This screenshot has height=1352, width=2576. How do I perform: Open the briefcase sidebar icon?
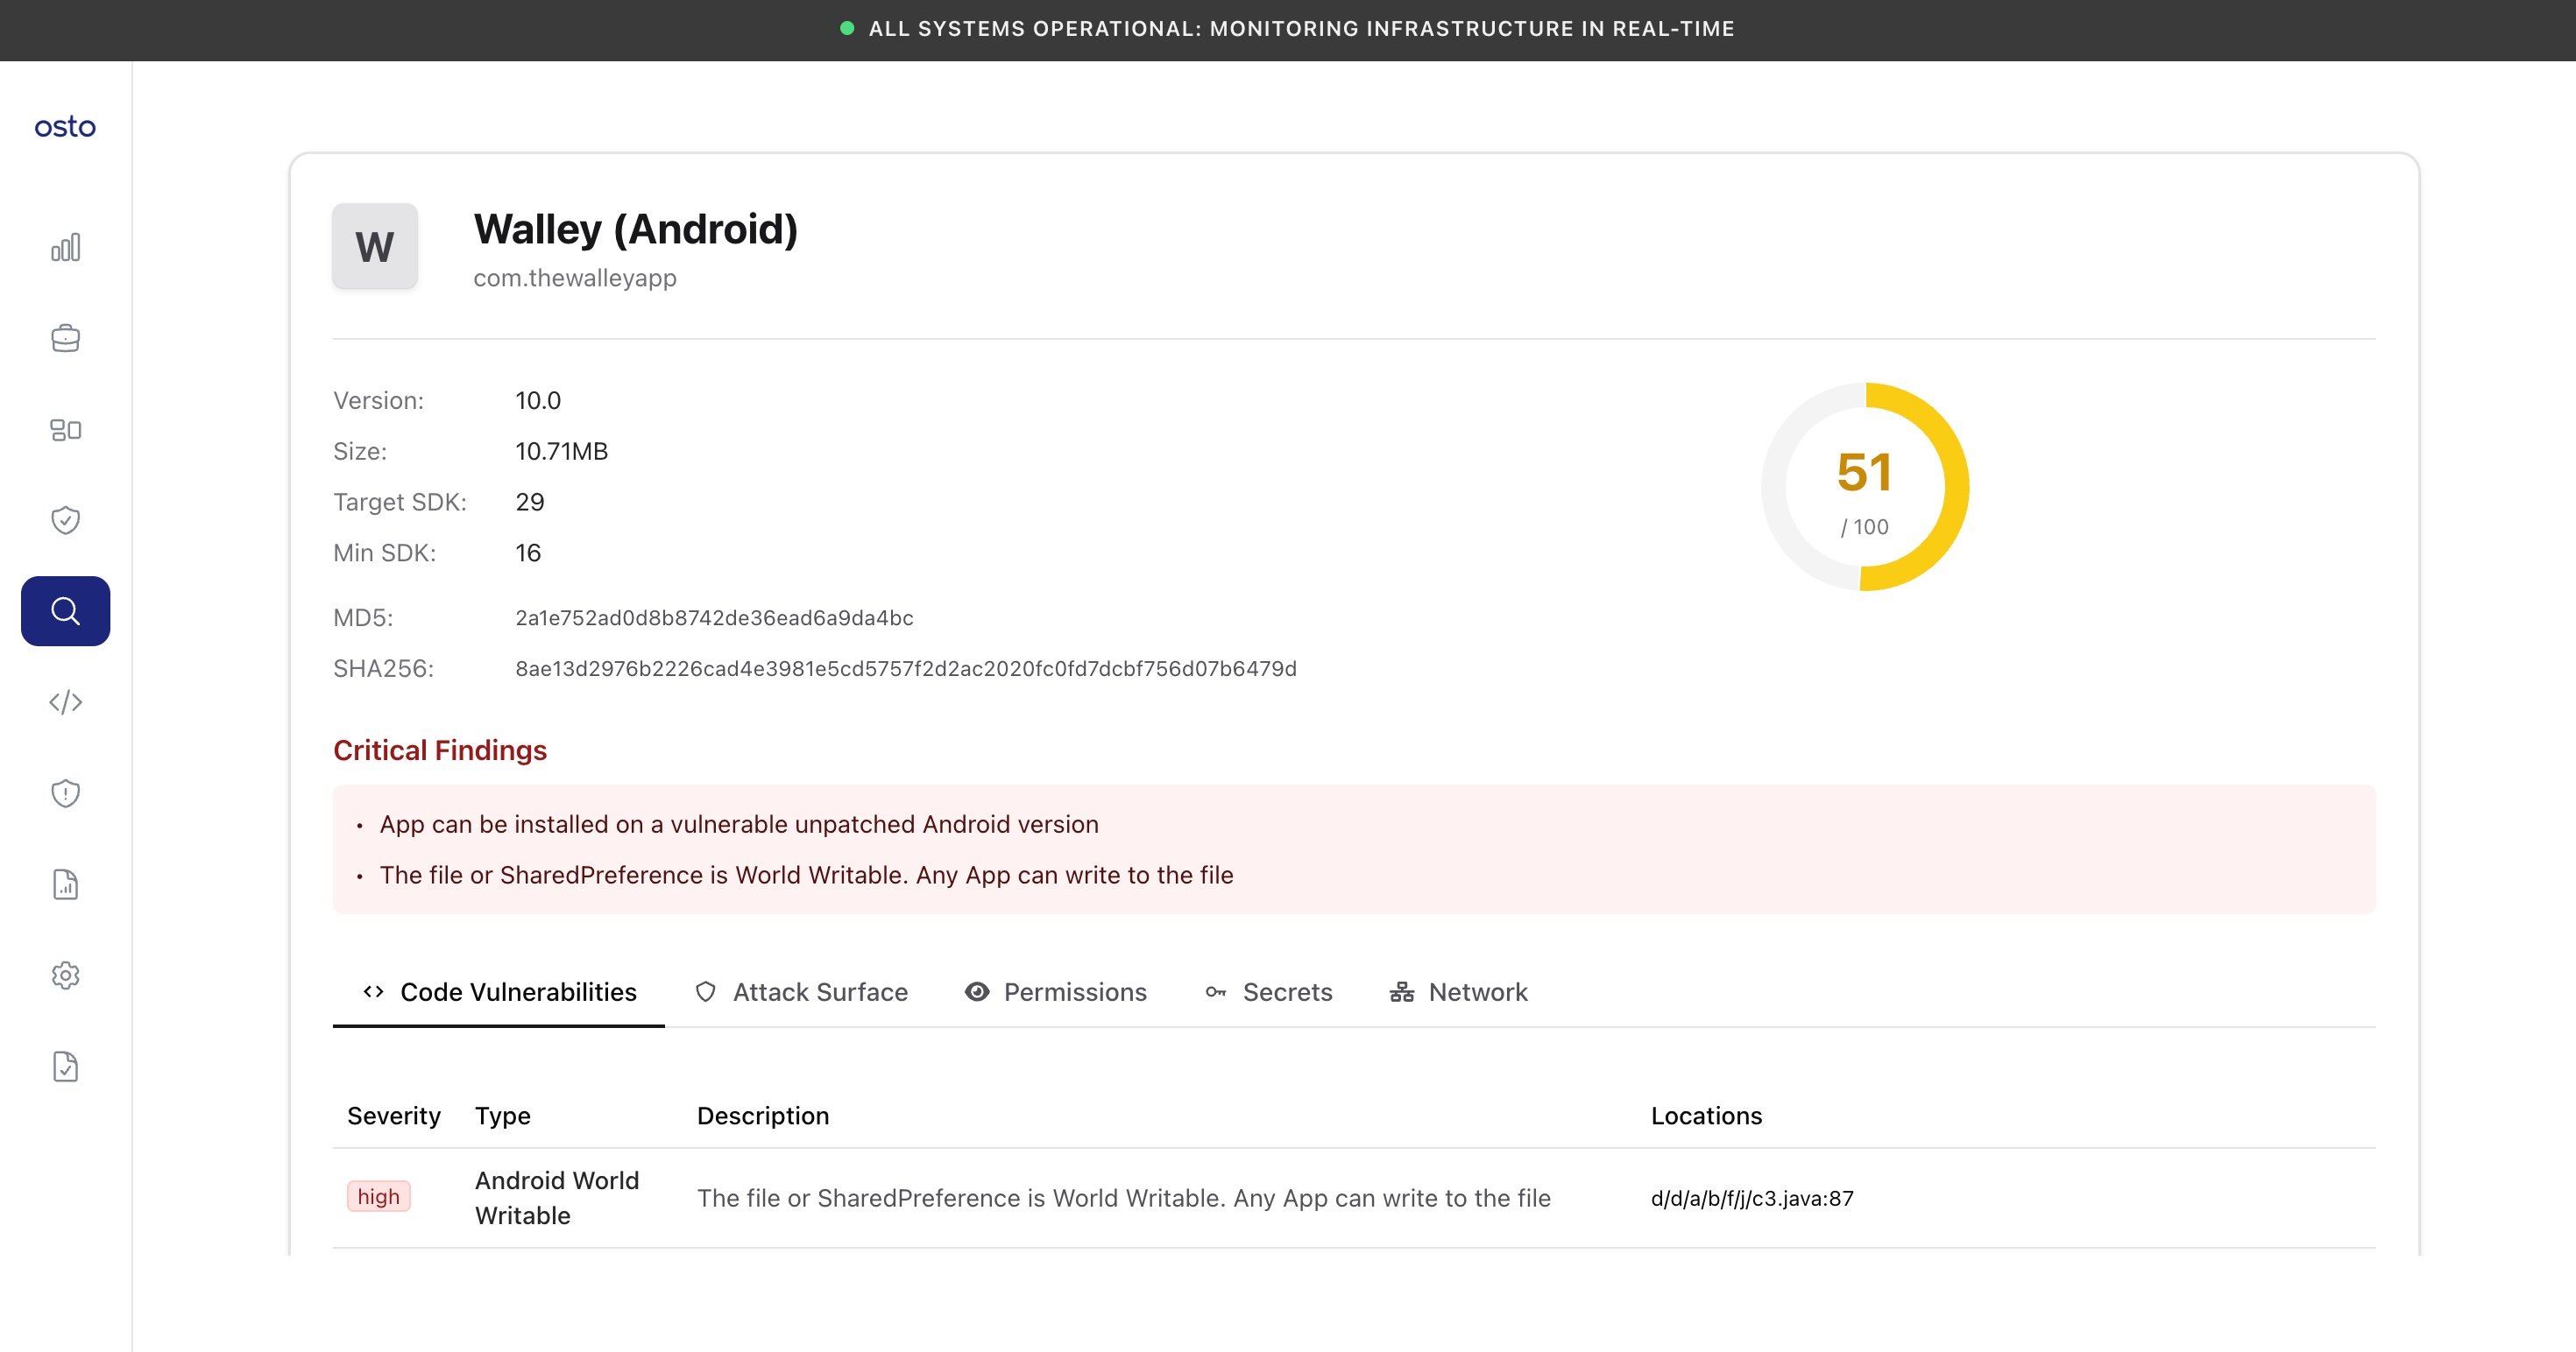click(65, 339)
